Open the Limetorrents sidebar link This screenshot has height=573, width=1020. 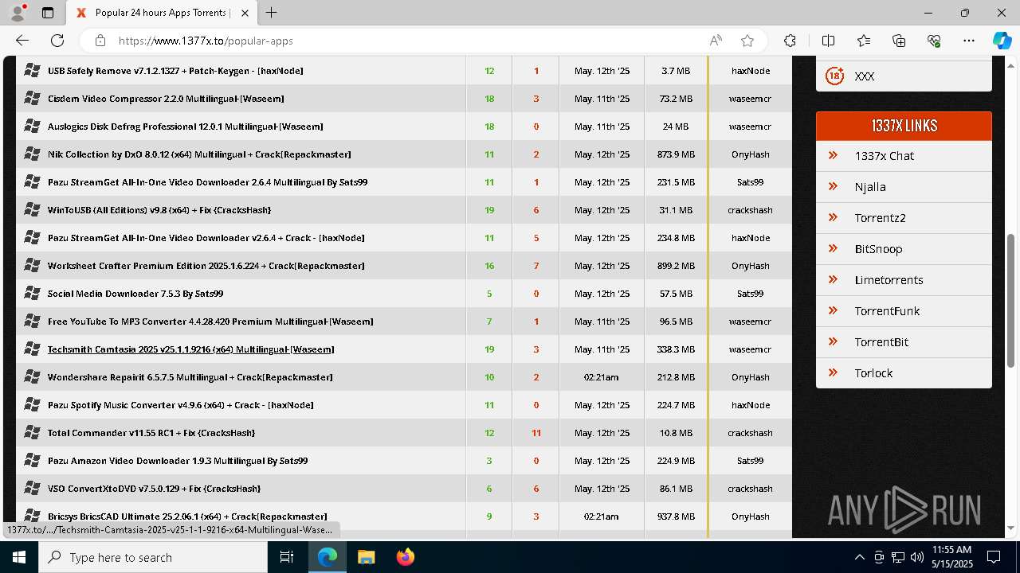pyautogui.click(x=889, y=280)
